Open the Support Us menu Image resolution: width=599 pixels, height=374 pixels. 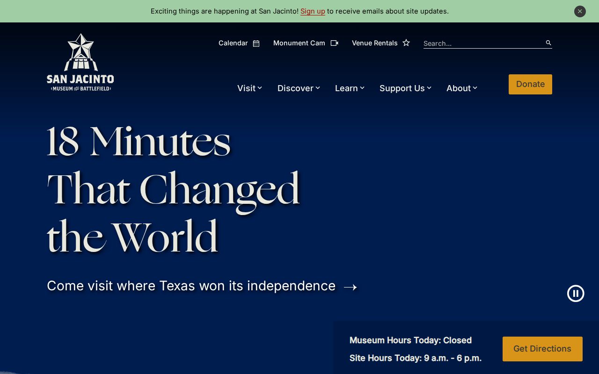(405, 88)
